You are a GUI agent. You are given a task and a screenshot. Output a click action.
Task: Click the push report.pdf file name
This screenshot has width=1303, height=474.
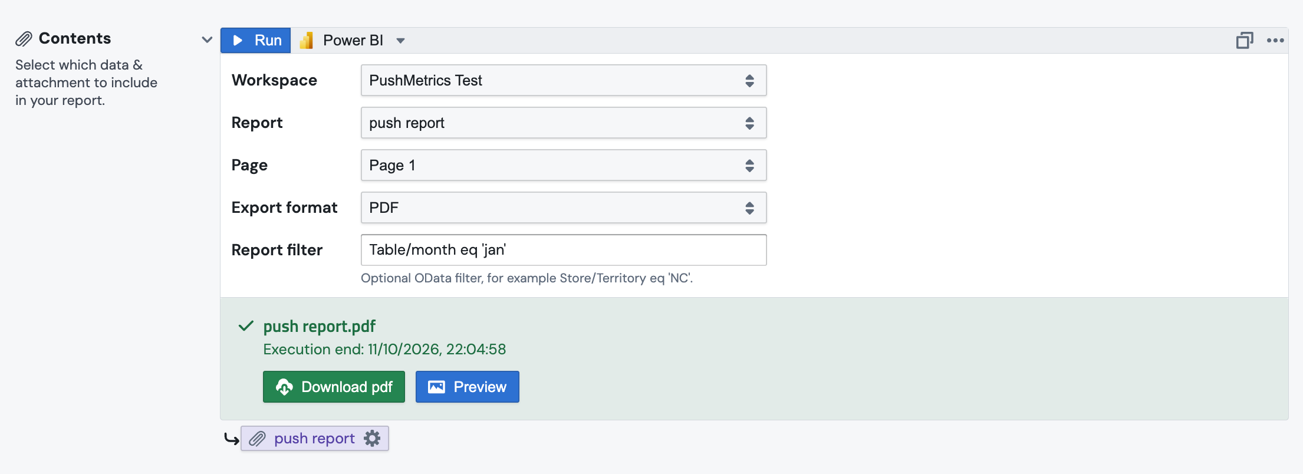coord(320,326)
